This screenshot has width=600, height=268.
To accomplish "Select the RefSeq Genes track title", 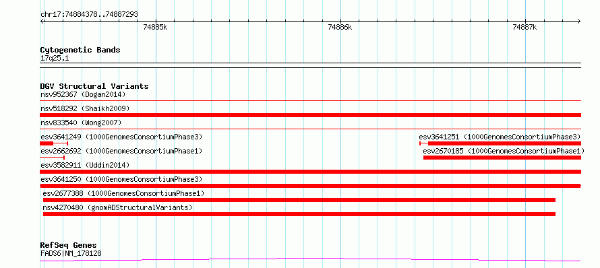I will 69,246.
